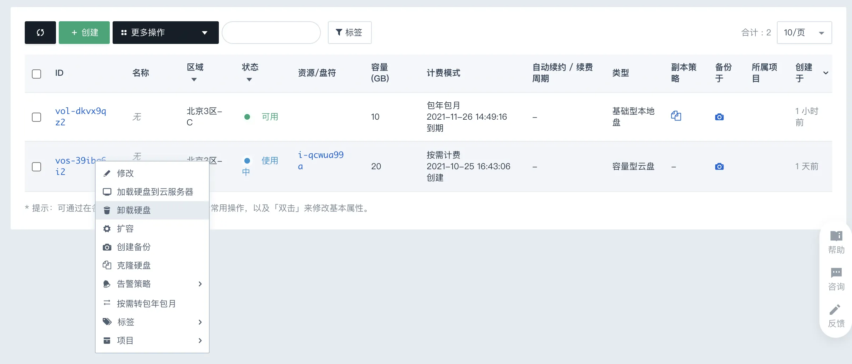Open the 状态 column filter arrow
The height and width of the screenshot is (364, 852).
pyautogui.click(x=249, y=80)
